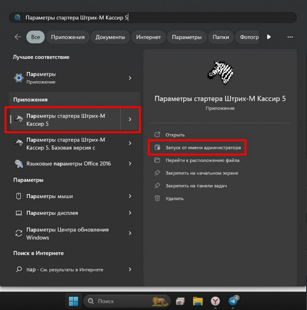
Task: Click the Языковые параметры Office 2016 icon
Action: pyautogui.click(x=19, y=164)
